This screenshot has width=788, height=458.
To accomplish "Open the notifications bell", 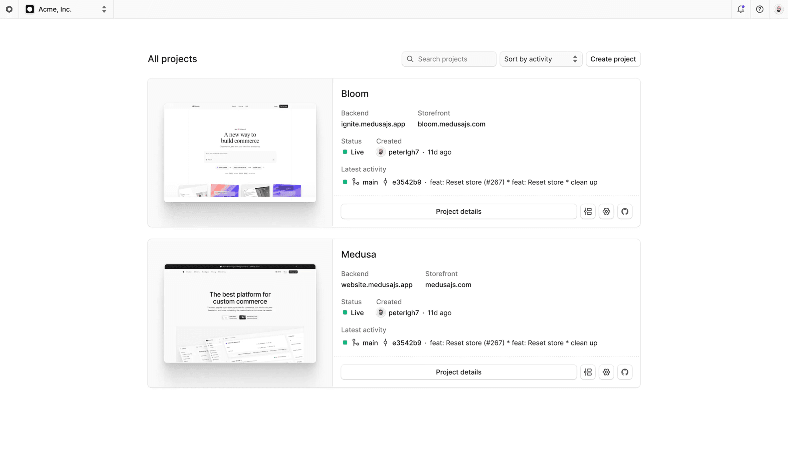I will pos(741,9).
